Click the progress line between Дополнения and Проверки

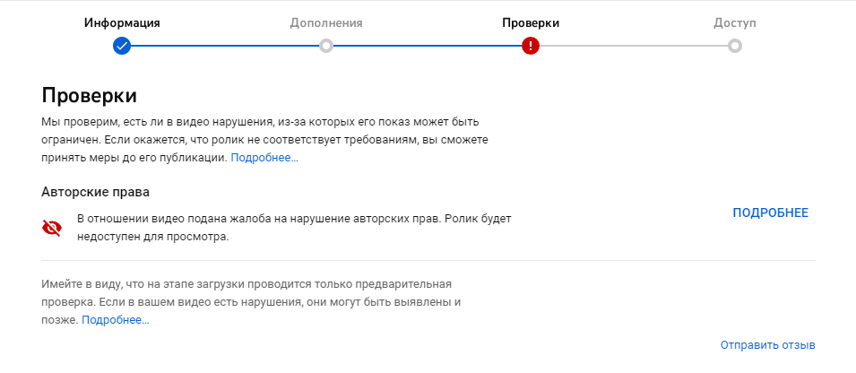[428, 46]
